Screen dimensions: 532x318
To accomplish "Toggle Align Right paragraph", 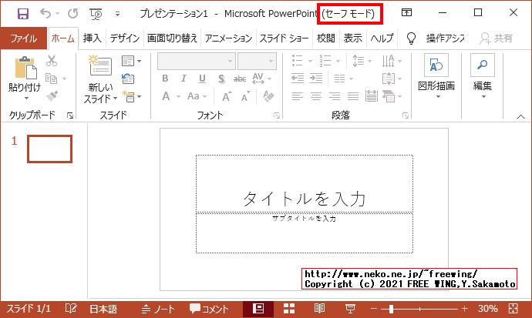I will [x=335, y=97].
